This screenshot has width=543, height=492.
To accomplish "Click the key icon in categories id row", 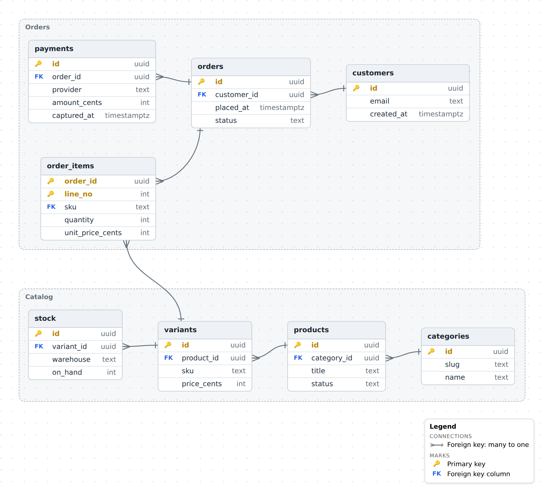I will (x=431, y=351).
